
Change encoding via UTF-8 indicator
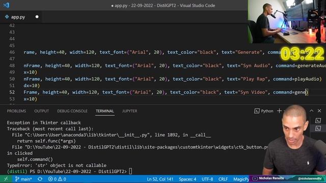(x=207, y=179)
